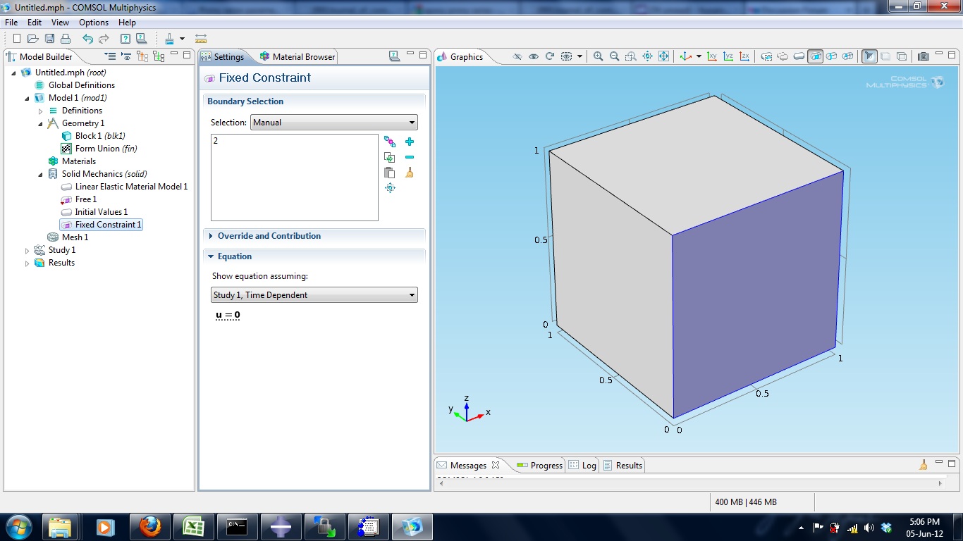Open Firefox from the Windows taskbar
The width and height of the screenshot is (963, 541).
coord(149,526)
